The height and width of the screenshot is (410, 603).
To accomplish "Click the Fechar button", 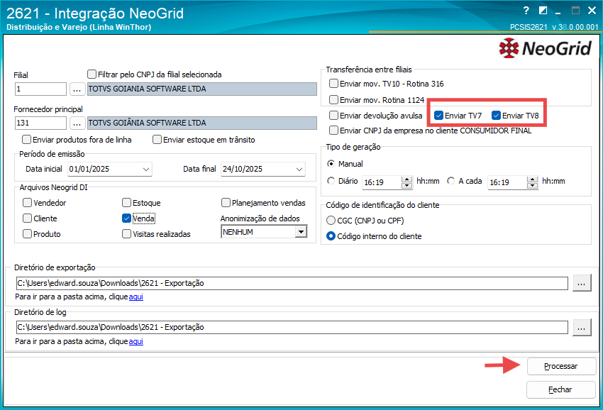I will pos(561,389).
